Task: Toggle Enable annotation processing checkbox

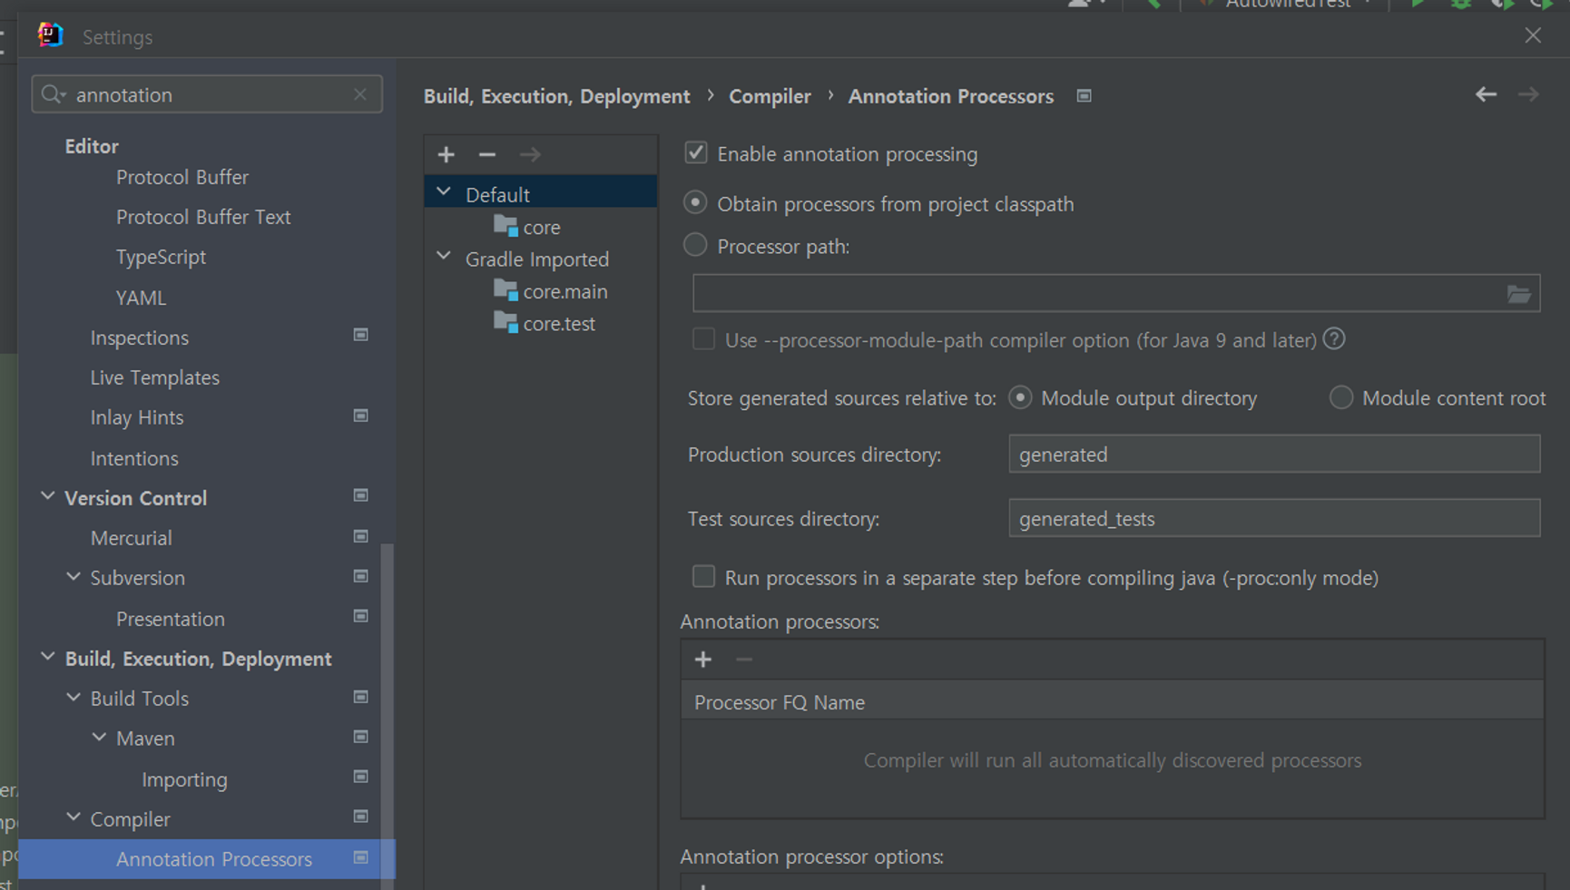Action: click(696, 153)
